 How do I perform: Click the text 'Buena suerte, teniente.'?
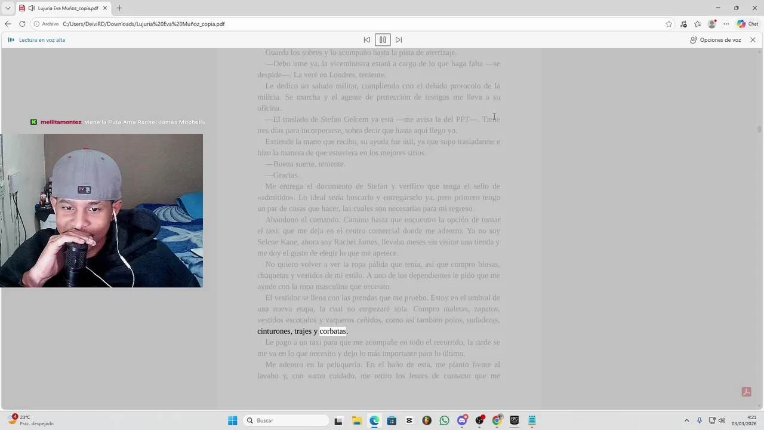309,164
